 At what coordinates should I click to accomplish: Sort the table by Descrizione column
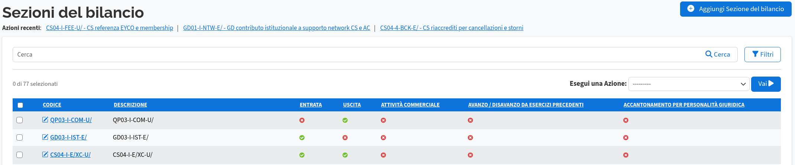coord(131,105)
